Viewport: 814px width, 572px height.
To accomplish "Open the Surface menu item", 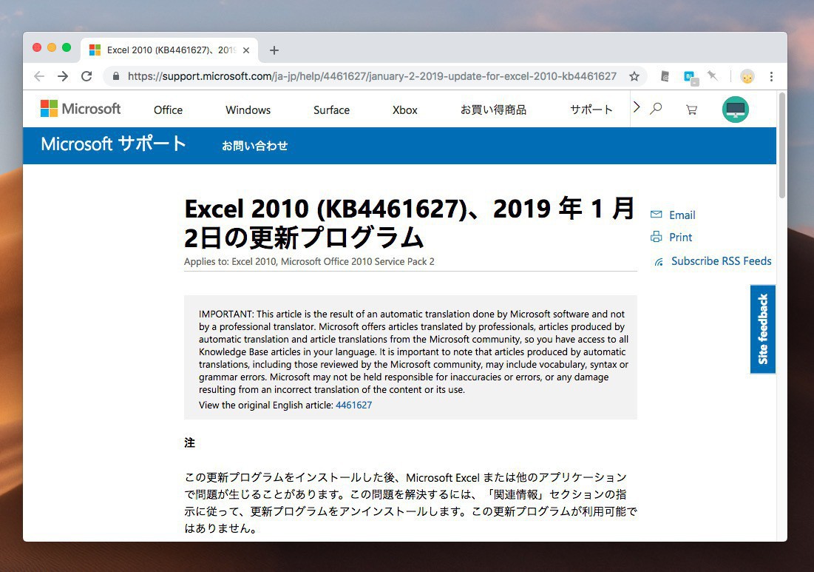I will pos(332,110).
